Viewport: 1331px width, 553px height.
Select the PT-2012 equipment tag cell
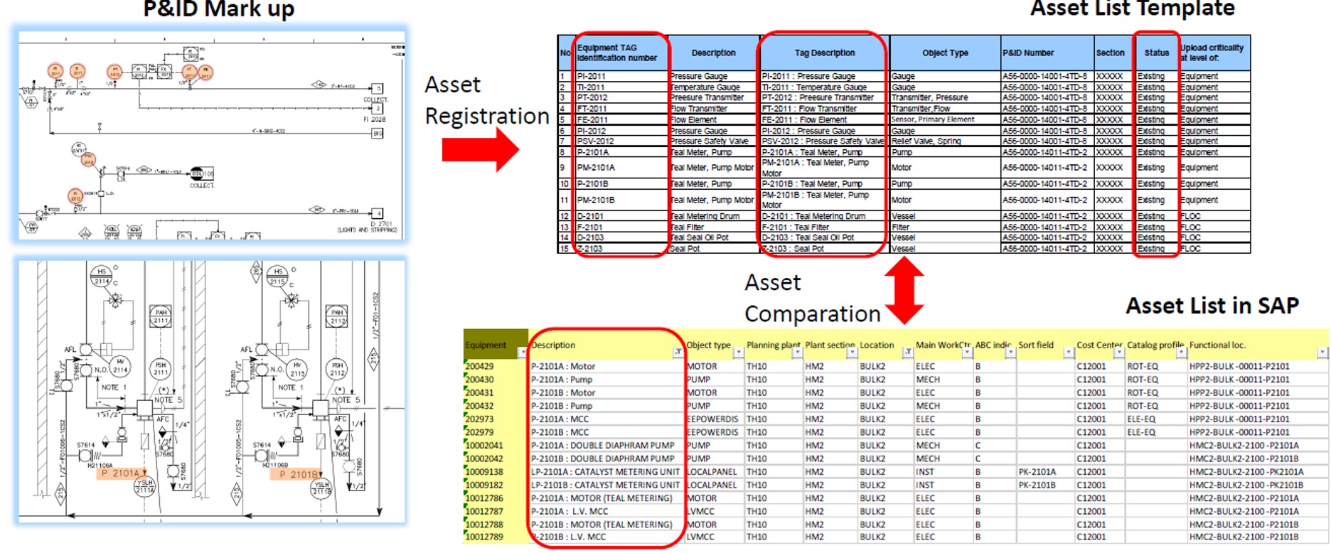pos(621,97)
